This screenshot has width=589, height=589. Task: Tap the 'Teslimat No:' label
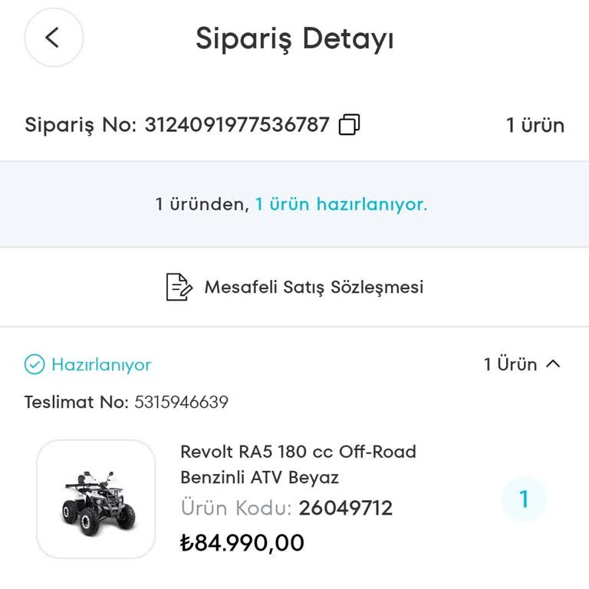pos(76,402)
